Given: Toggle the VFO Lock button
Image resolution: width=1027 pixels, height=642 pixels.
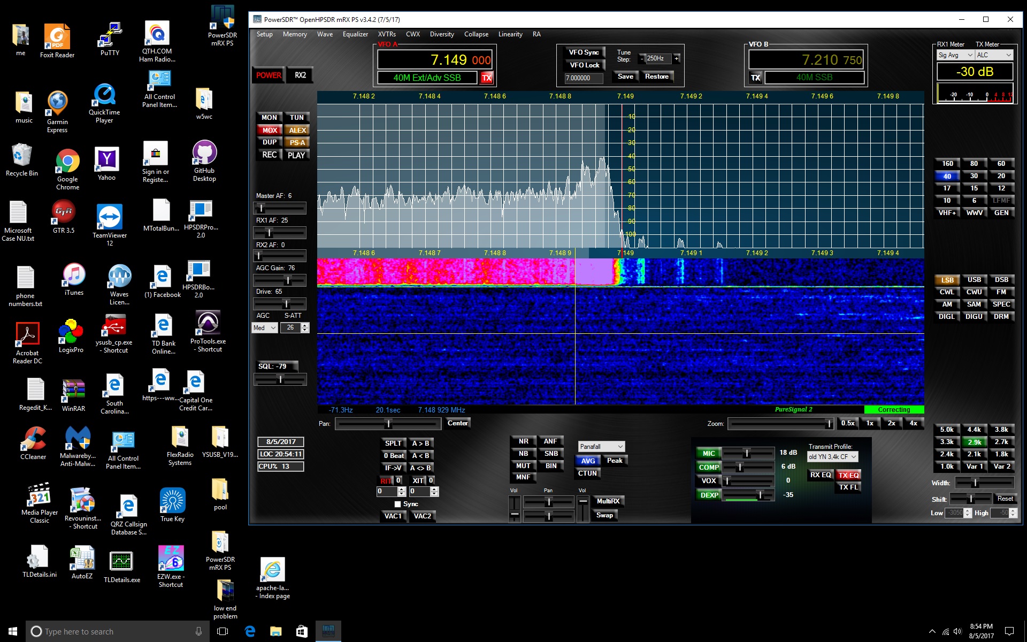Looking at the screenshot, I should pos(584,65).
